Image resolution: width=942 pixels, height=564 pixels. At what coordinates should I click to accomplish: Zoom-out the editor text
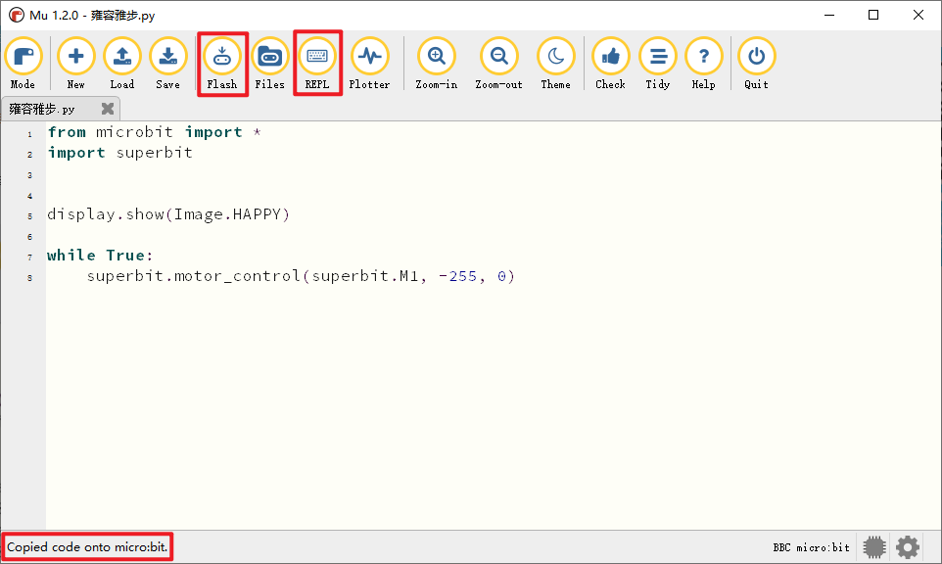click(498, 64)
